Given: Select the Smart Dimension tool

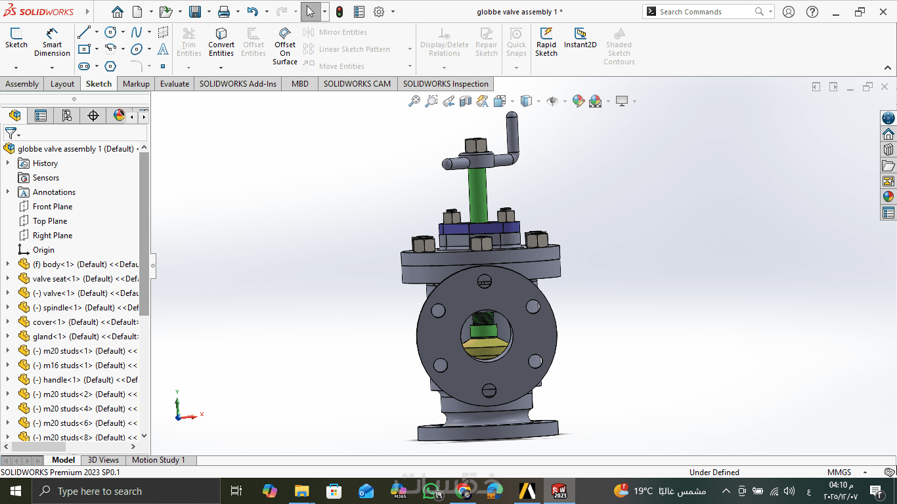Looking at the screenshot, I should tap(52, 42).
